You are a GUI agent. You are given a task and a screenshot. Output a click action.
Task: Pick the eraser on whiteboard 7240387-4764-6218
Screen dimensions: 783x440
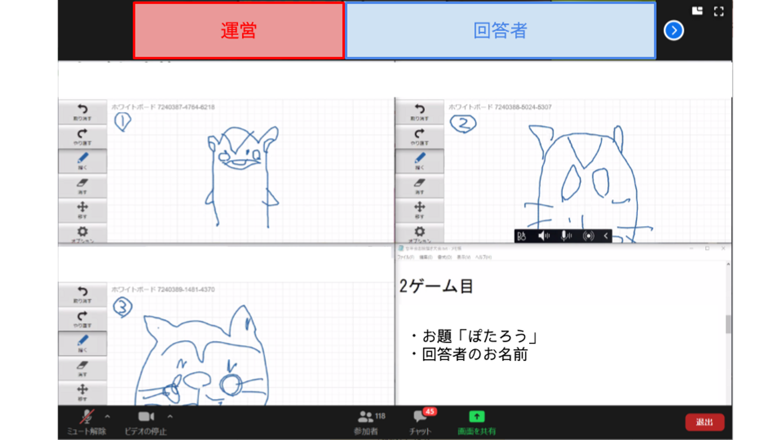point(83,185)
